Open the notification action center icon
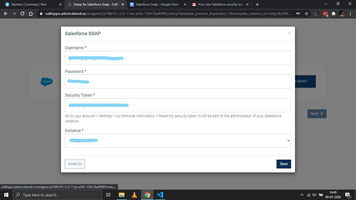This screenshot has height=200, width=356. (x=348, y=195)
